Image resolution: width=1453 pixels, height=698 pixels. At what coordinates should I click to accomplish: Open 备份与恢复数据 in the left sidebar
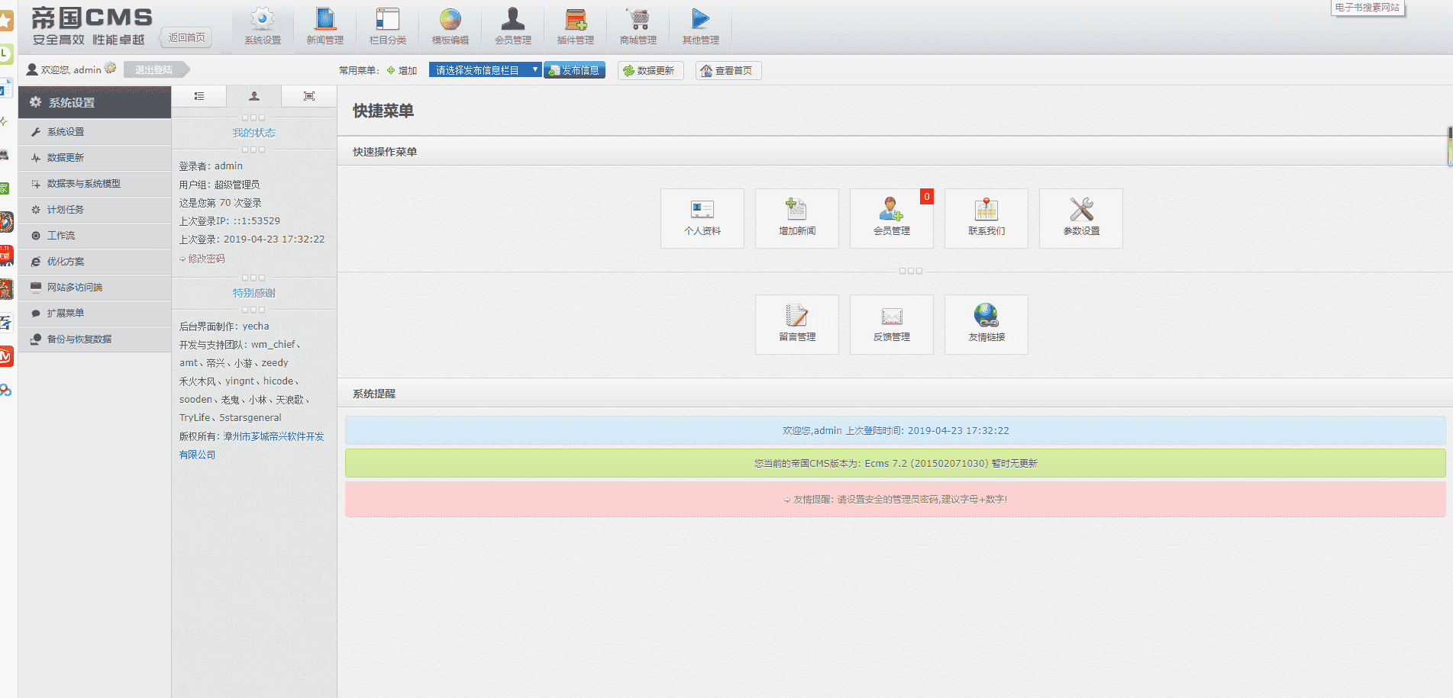pos(95,339)
